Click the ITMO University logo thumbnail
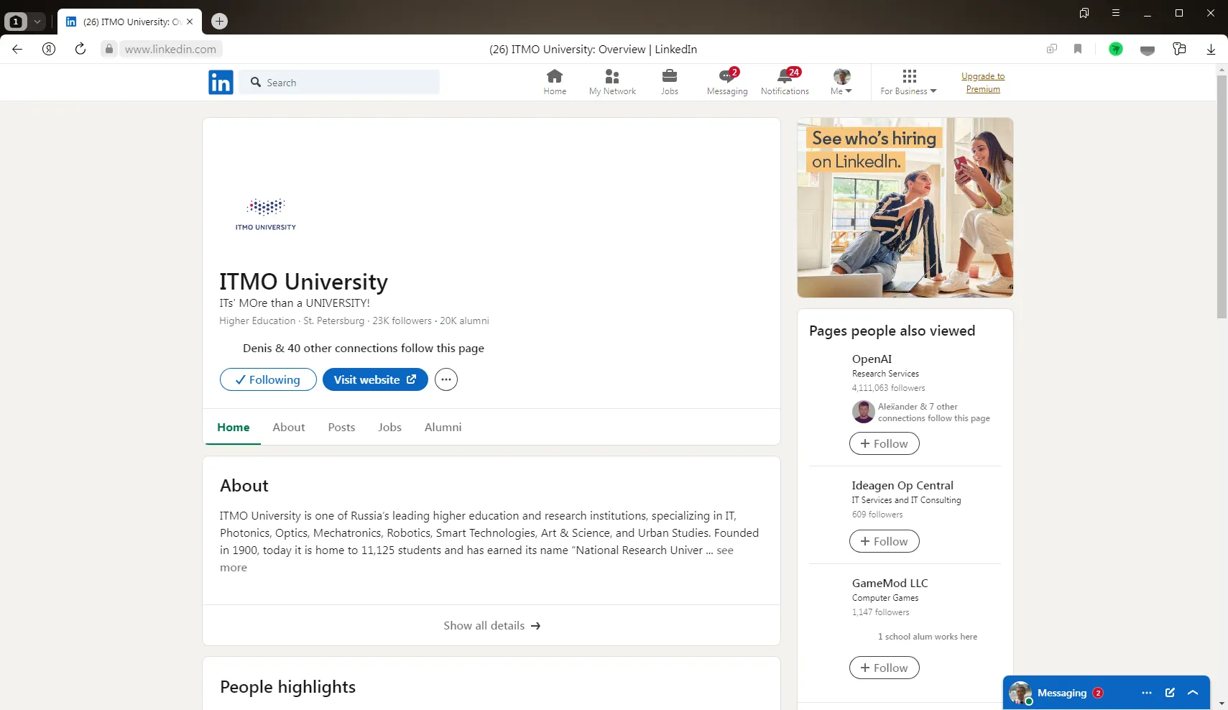 pyautogui.click(x=266, y=214)
